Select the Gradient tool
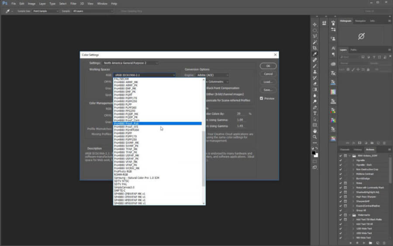The width and height of the screenshot is (393, 246). [x=314, y=90]
